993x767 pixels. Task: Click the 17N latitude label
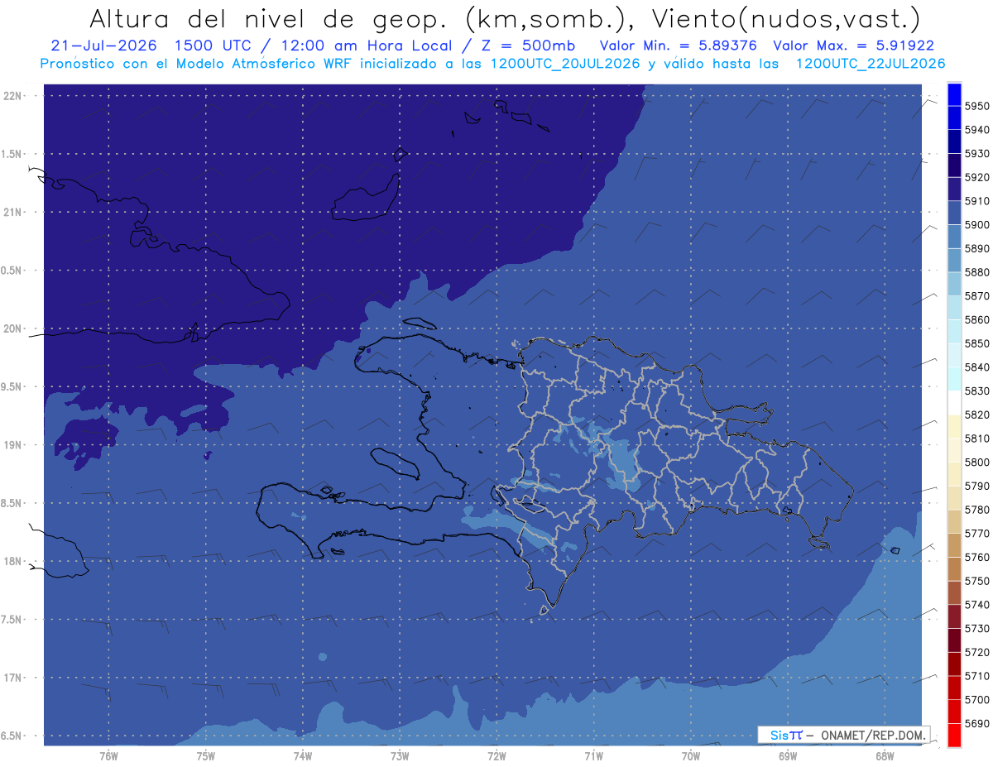pos(12,678)
